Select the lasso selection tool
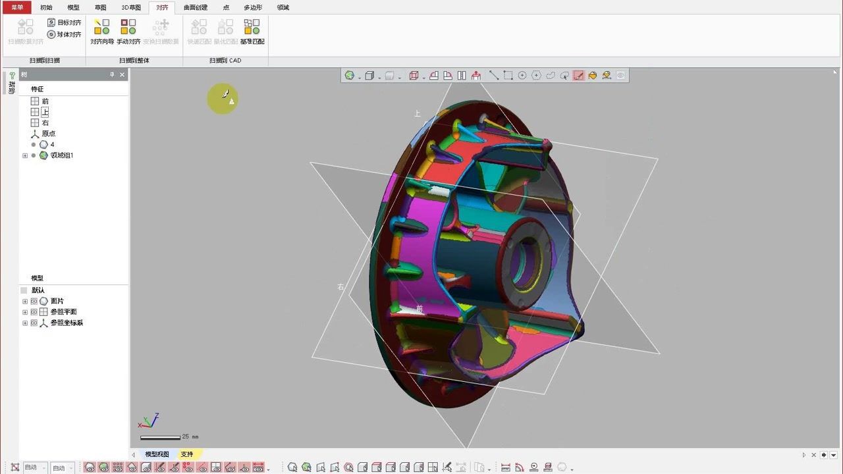The width and height of the screenshot is (843, 474). [551, 75]
